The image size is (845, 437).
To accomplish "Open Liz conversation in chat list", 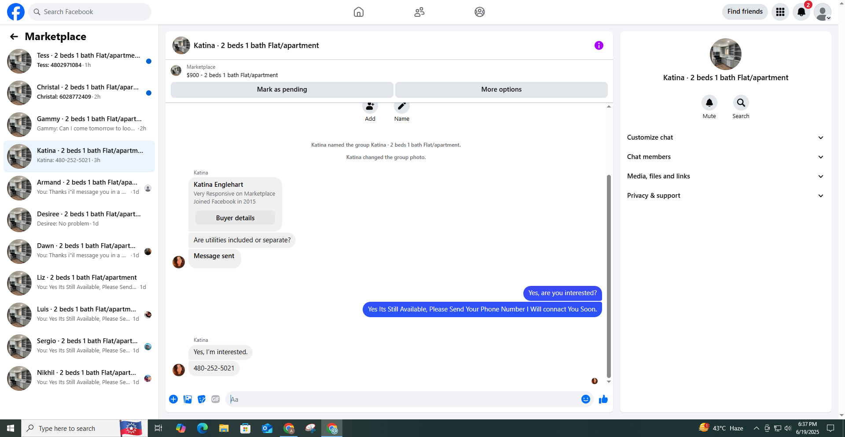I will pyautogui.click(x=79, y=283).
